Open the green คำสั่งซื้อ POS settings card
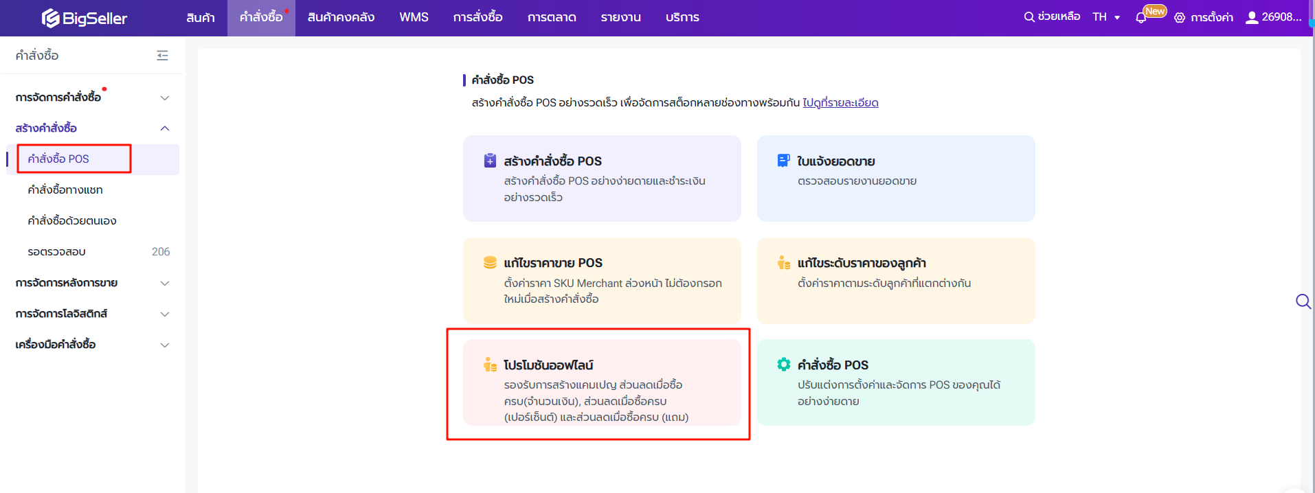Viewport: 1315px width, 493px height. tap(896, 382)
